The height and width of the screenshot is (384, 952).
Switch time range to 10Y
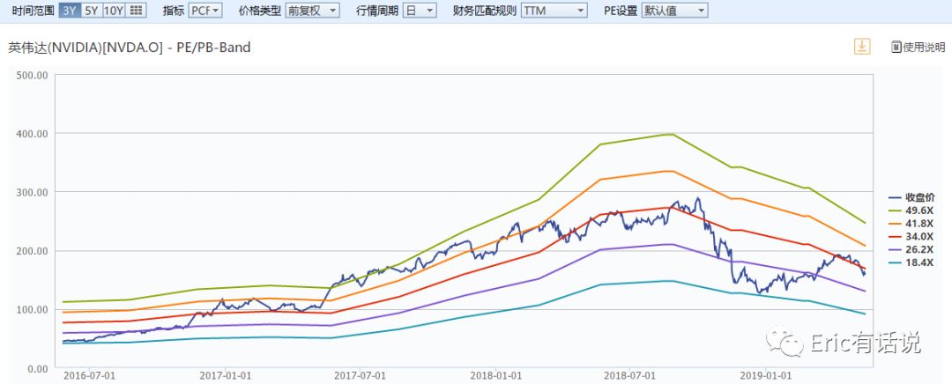(114, 11)
